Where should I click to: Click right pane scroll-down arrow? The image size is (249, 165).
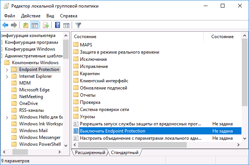pos(244,139)
